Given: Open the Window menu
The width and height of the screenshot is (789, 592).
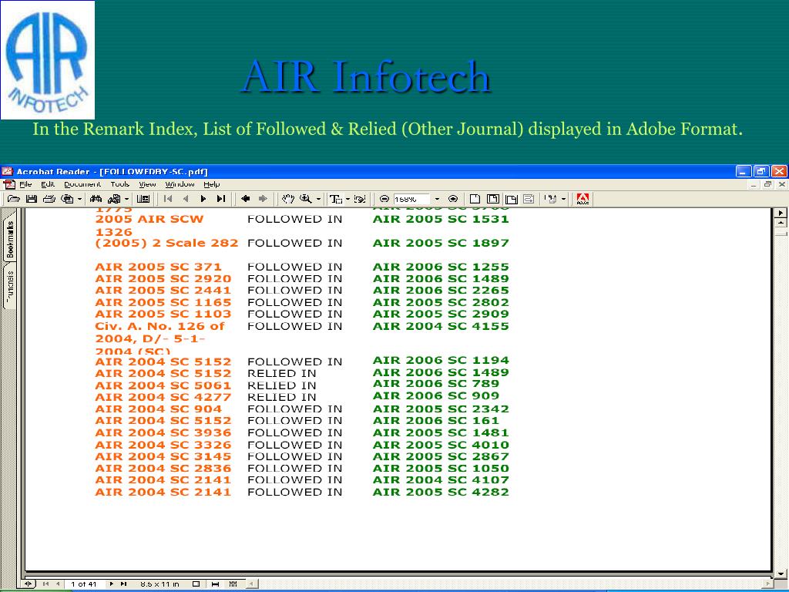Looking at the screenshot, I should 180,184.
